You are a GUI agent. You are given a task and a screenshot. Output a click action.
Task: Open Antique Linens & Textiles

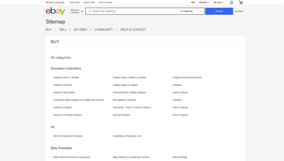tap(66, 77)
